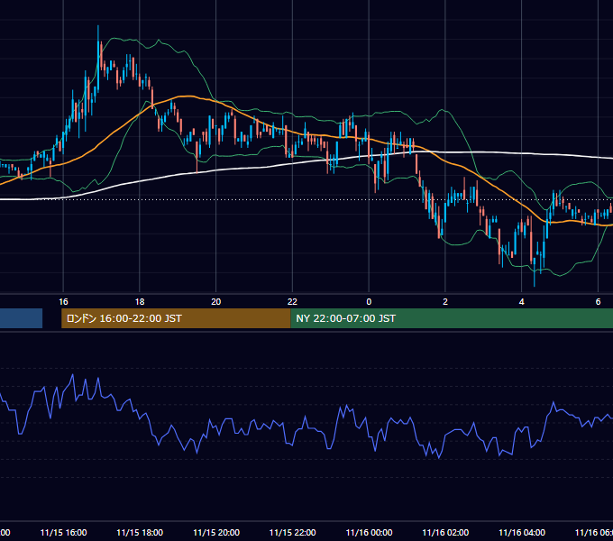Screen dimensions: 613x541
Task: Click hour label 18 on the price chart axis
Action: pyautogui.click(x=140, y=302)
